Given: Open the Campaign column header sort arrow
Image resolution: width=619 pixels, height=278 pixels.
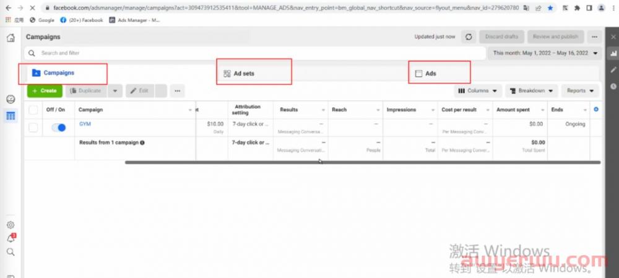Looking at the screenshot, I should 190,110.
